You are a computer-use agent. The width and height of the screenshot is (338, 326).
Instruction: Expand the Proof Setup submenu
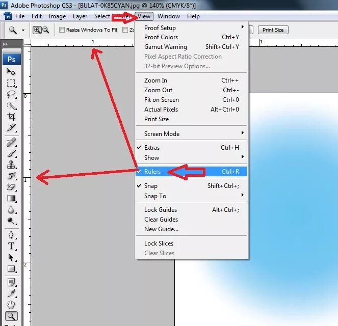click(191, 28)
